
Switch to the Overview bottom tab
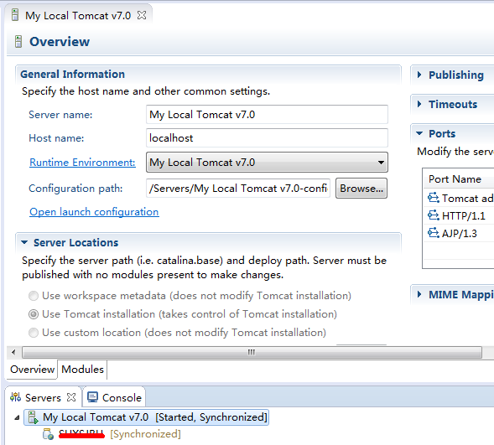coord(32,369)
